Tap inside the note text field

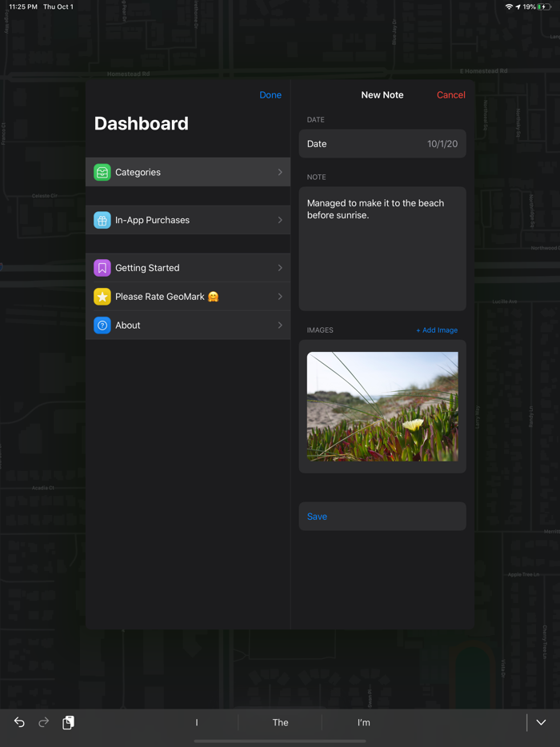[382, 249]
